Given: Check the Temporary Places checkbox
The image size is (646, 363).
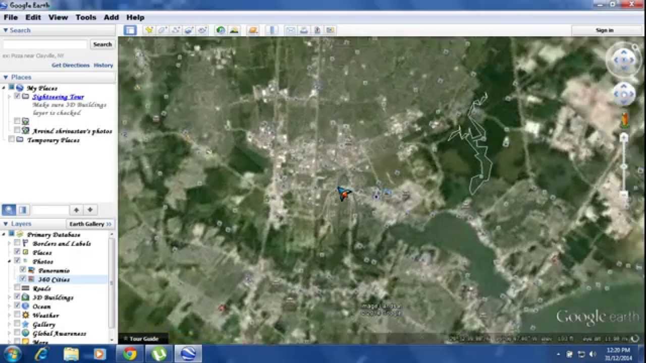Looking at the screenshot, I should pyautogui.click(x=11, y=140).
